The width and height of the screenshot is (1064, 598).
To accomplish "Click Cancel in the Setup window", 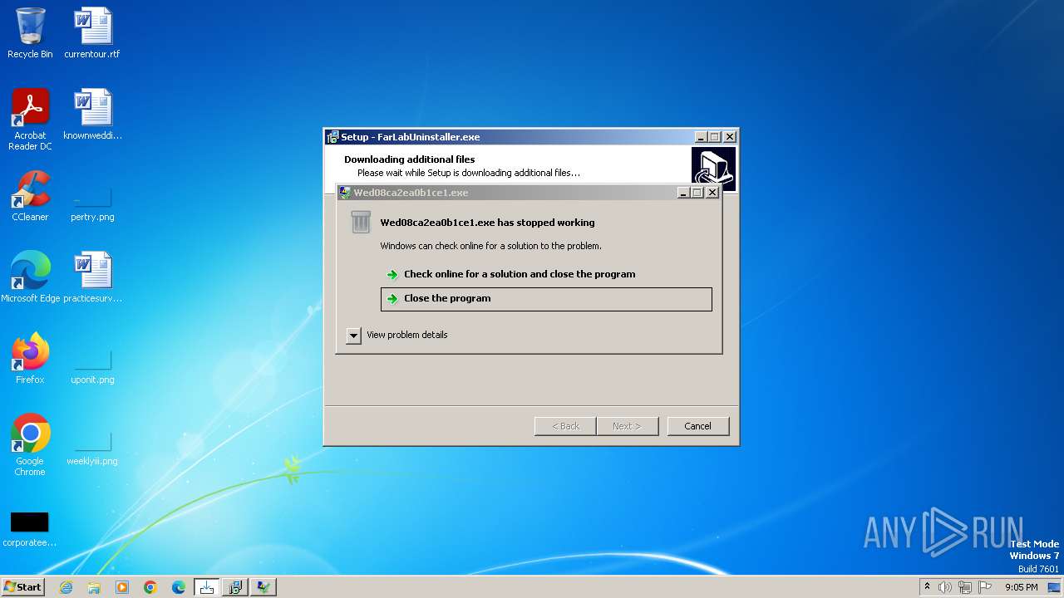I will (697, 426).
